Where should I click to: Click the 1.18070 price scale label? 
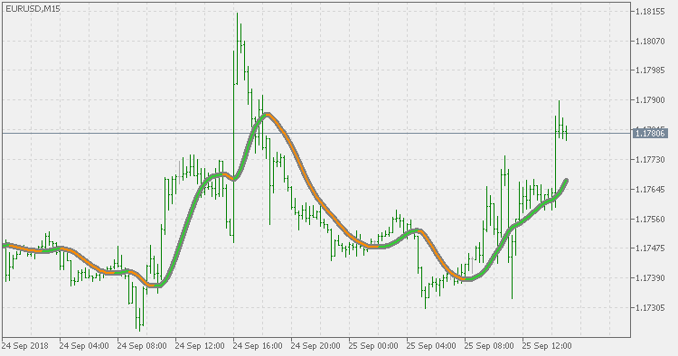coord(650,41)
